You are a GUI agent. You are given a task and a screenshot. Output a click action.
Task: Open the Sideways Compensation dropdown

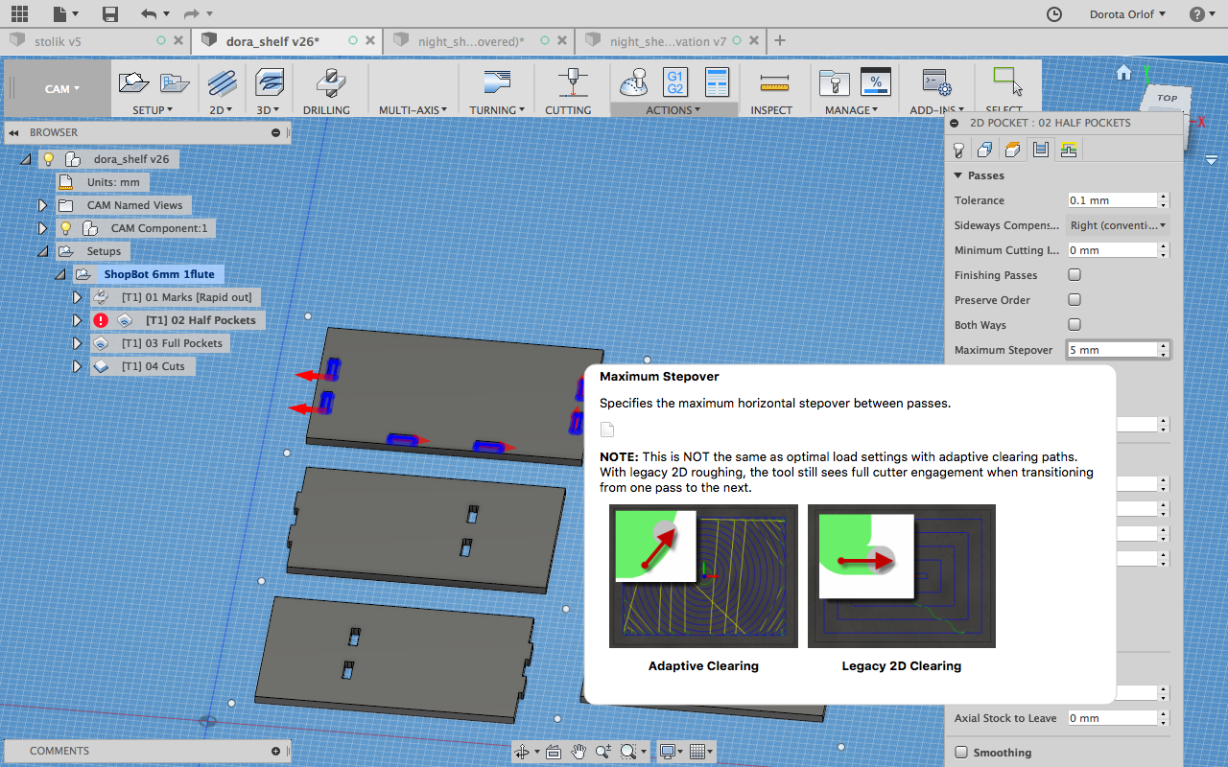point(1118,225)
